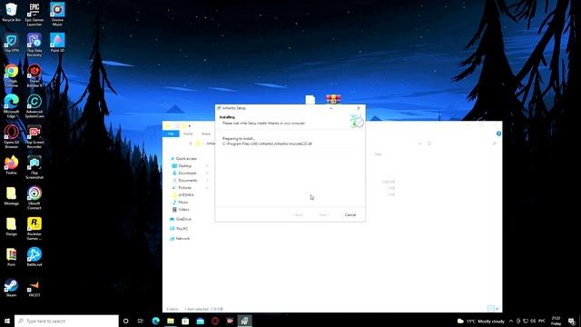Open Cortana from the taskbar
The width and height of the screenshot is (581, 327).
click(125, 321)
